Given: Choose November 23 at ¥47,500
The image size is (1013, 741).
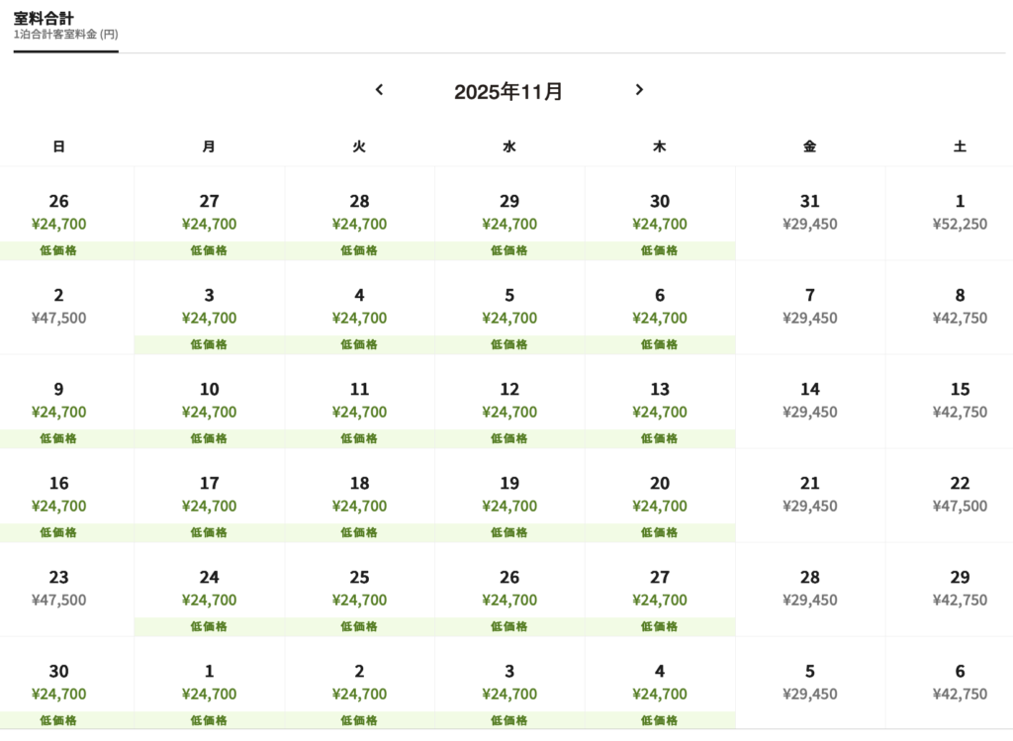Looking at the screenshot, I should click(x=58, y=590).
